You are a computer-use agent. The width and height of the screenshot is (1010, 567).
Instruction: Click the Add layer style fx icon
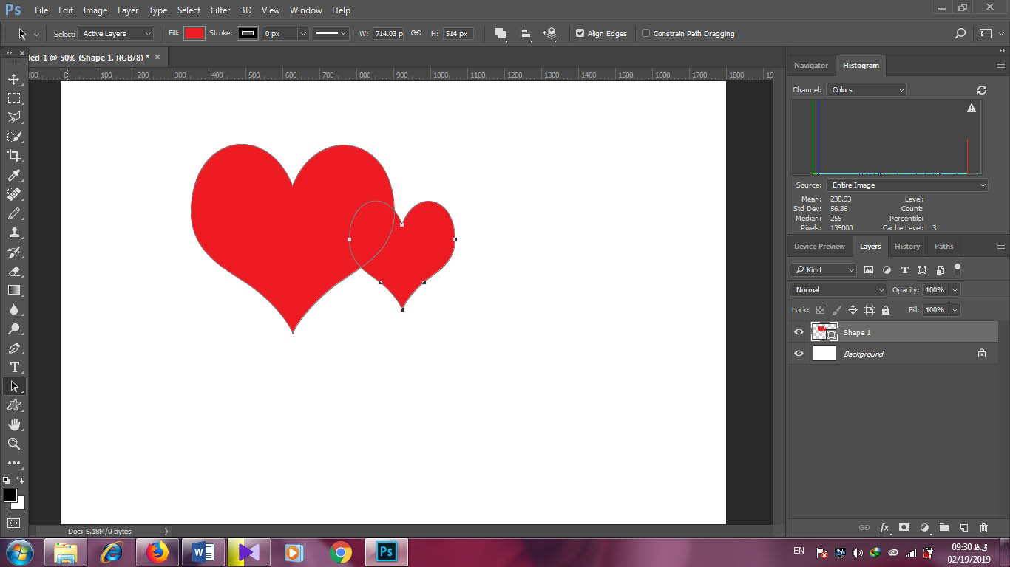[884, 528]
